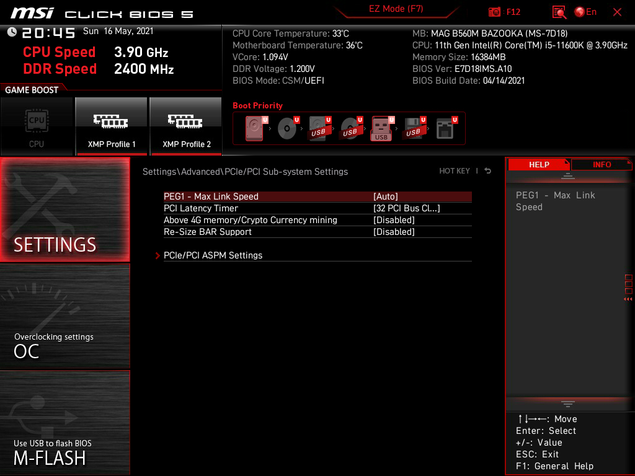Open the [32 PCI Bus Cl...] value dropdown
The height and width of the screenshot is (476, 635).
coord(407,208)
